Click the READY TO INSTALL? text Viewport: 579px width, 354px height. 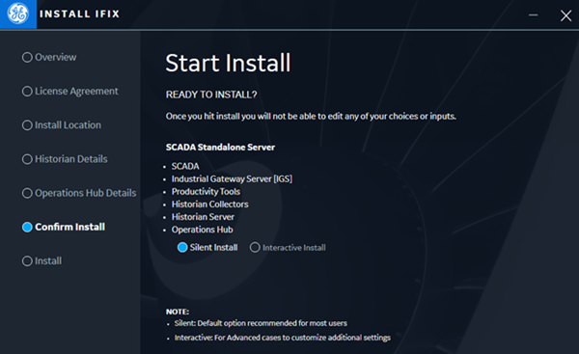tap(211, 95)
